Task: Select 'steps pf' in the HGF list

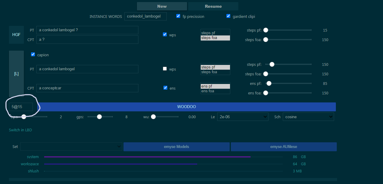Action: pyautogui.click(x=215, y=33)
